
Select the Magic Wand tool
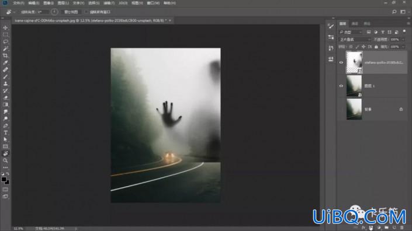click(x=5, y=48)
